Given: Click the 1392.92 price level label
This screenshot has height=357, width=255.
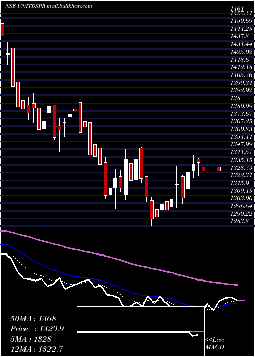Looking at the screenshot, I should click(x=241, y=91).
